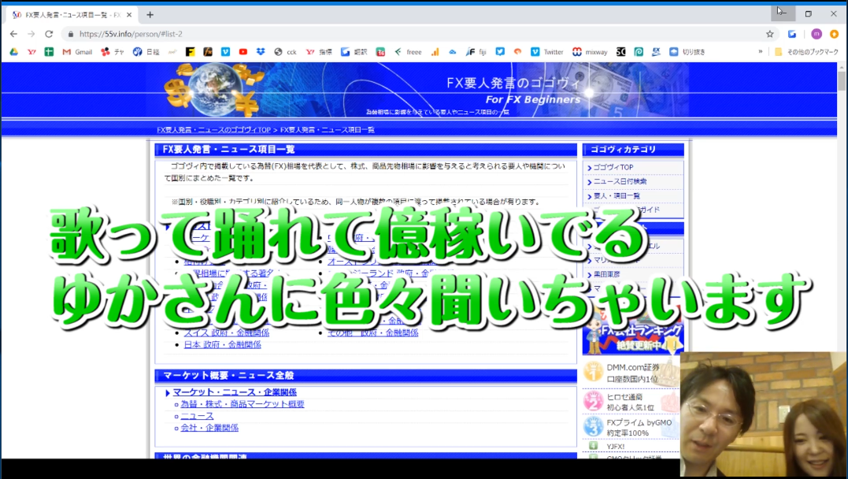Open the yellow F bookmark icon
The width and height of the screenshot is (848, 479).
coord(190,51)
